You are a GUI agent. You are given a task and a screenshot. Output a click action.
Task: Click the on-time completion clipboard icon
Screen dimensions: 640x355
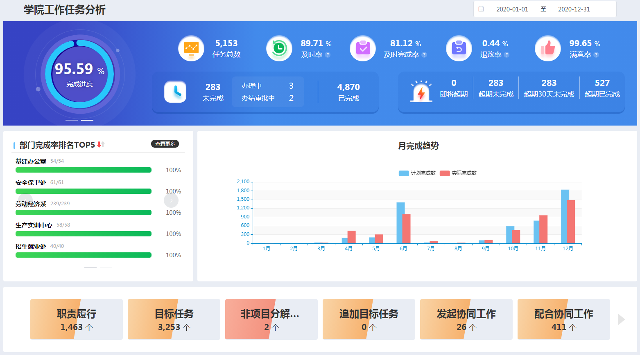[363, 49]
